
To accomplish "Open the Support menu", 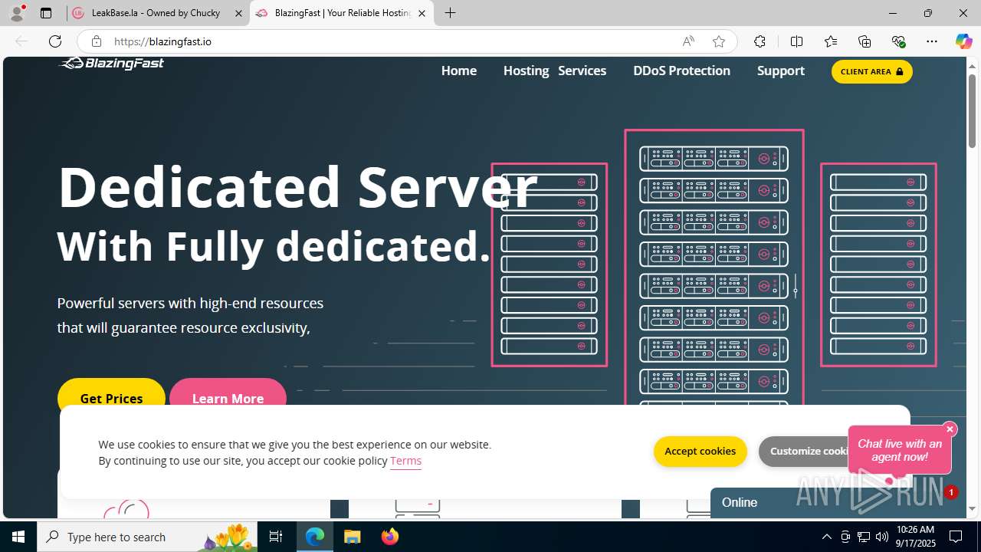I will point(781,71).
